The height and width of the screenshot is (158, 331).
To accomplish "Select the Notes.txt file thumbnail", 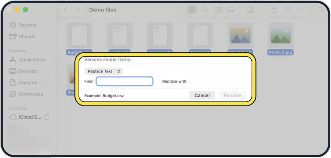I will 200,36.
